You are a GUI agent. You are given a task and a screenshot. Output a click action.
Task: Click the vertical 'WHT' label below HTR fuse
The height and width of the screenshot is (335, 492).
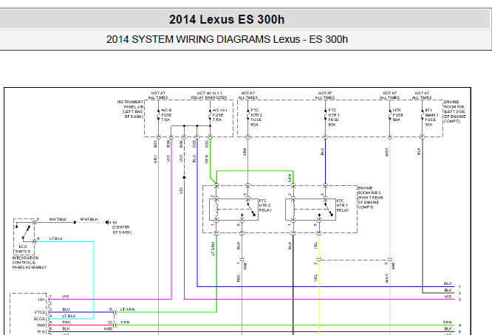[387, 152]
